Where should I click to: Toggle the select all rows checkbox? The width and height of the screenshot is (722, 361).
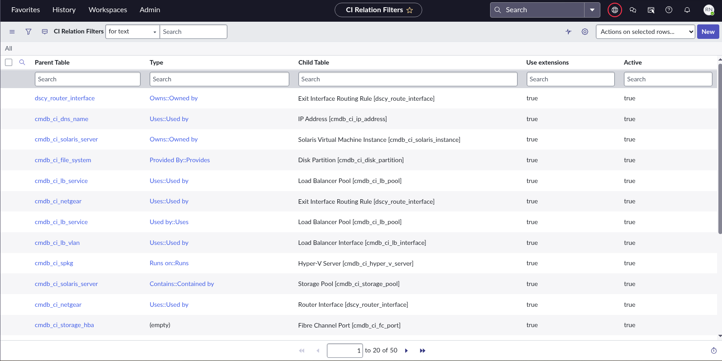[x=9, y=62]
